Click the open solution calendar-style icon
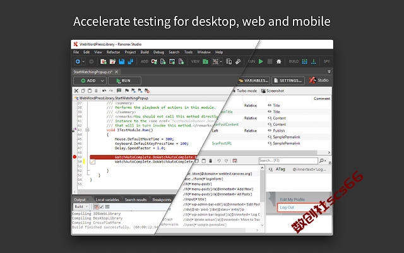The image size is (404, 253). (x=112, y=61)
